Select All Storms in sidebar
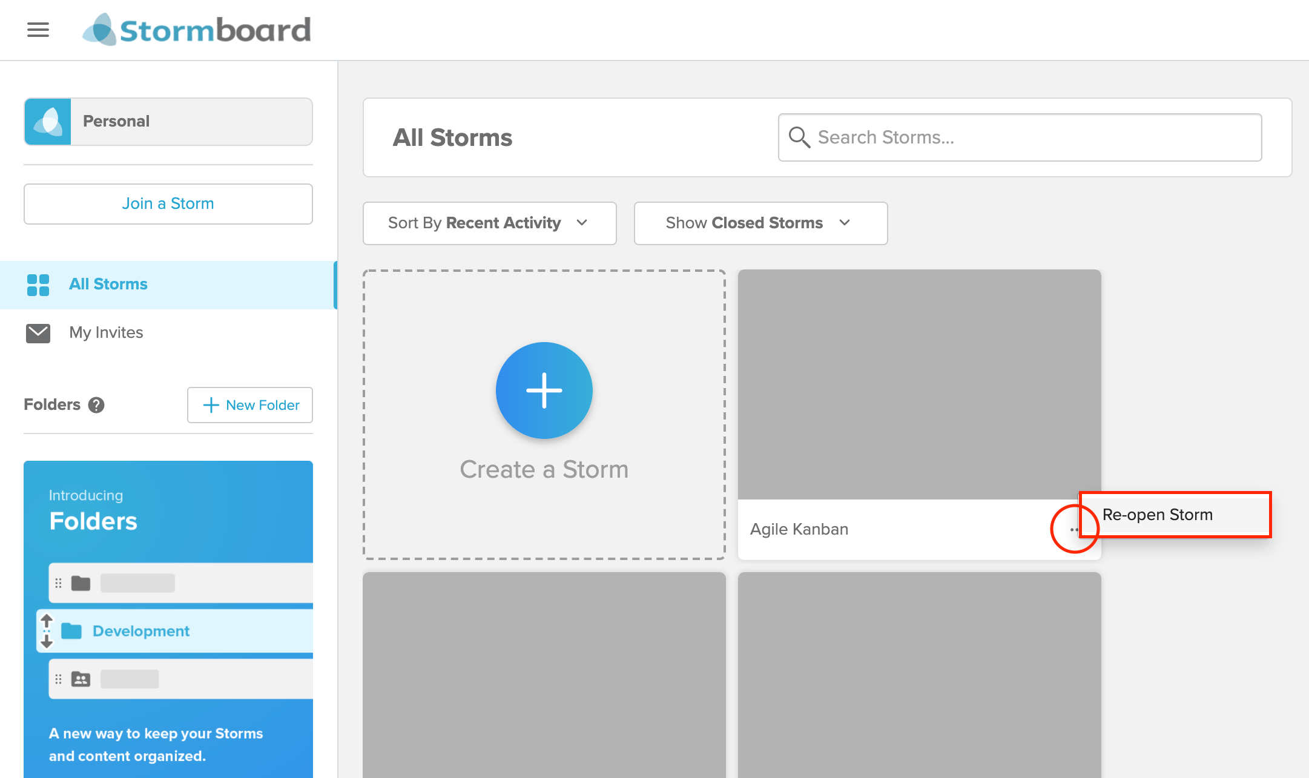 tap(168, 285)
